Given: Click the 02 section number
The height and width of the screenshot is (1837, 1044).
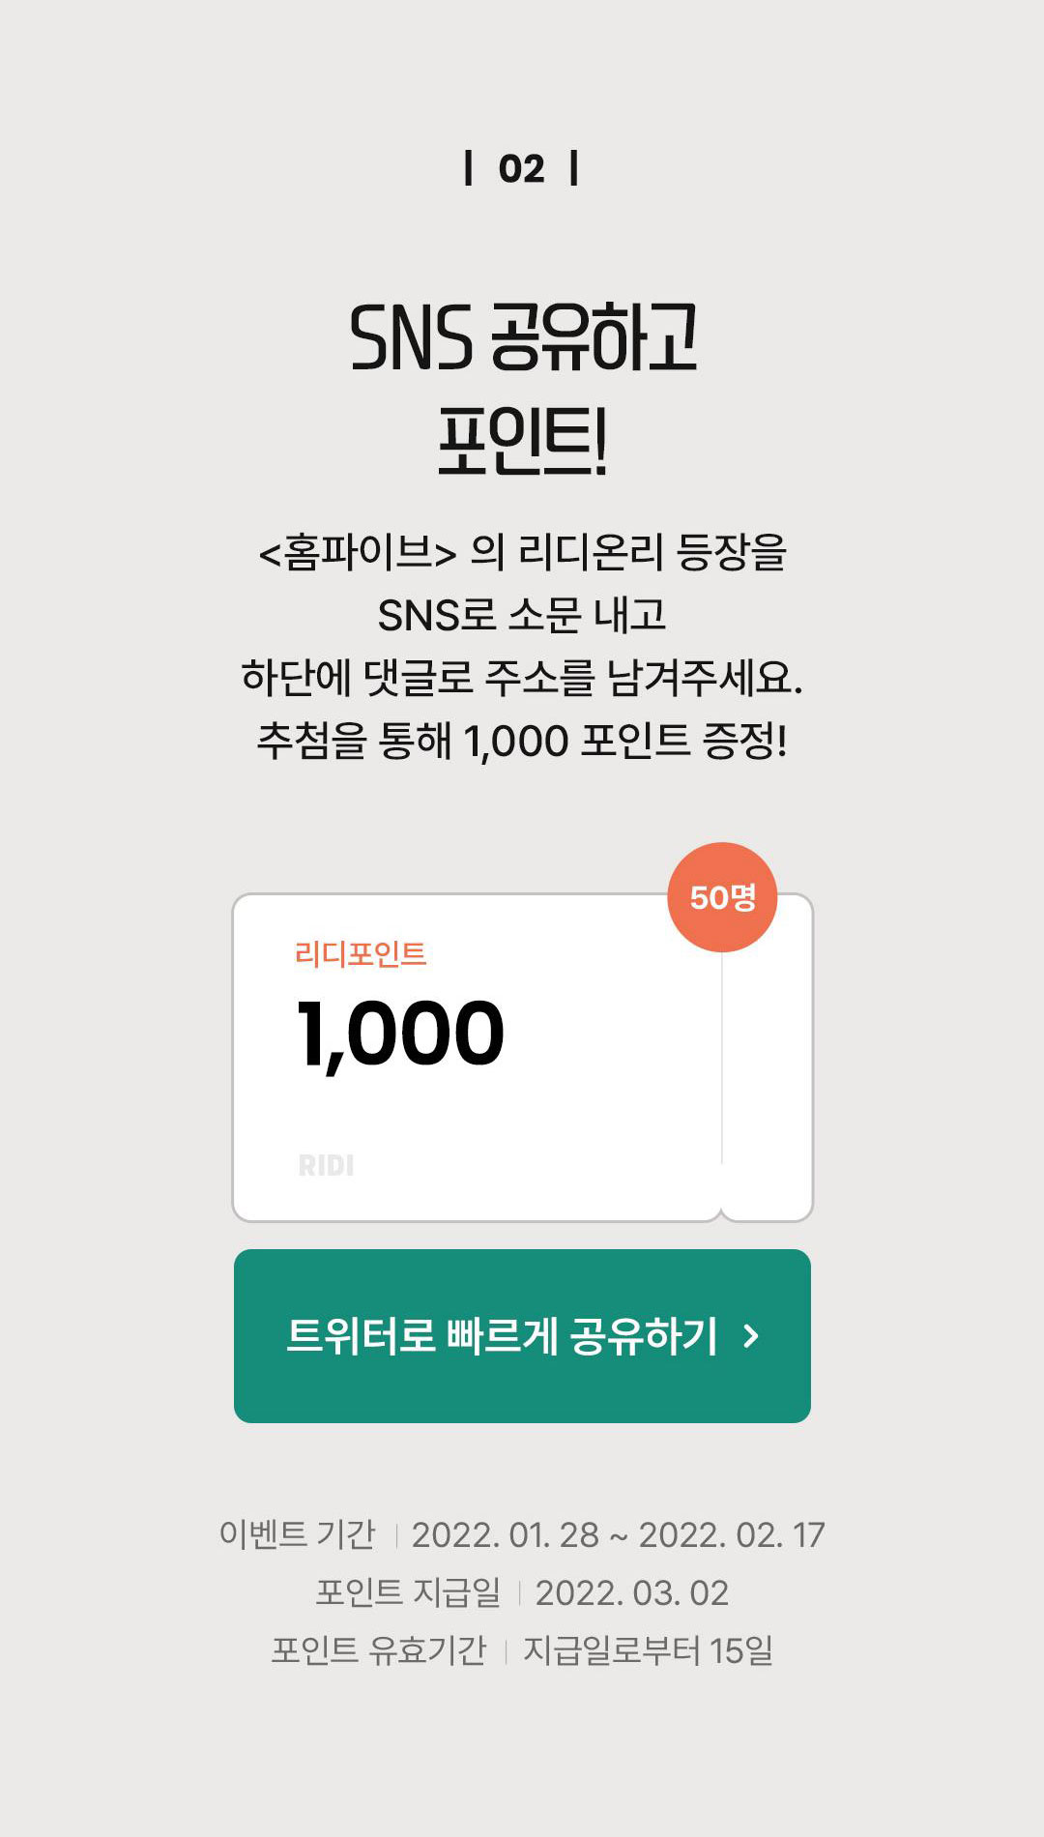Looking at the screenshot, I should (x=521, y=169).
